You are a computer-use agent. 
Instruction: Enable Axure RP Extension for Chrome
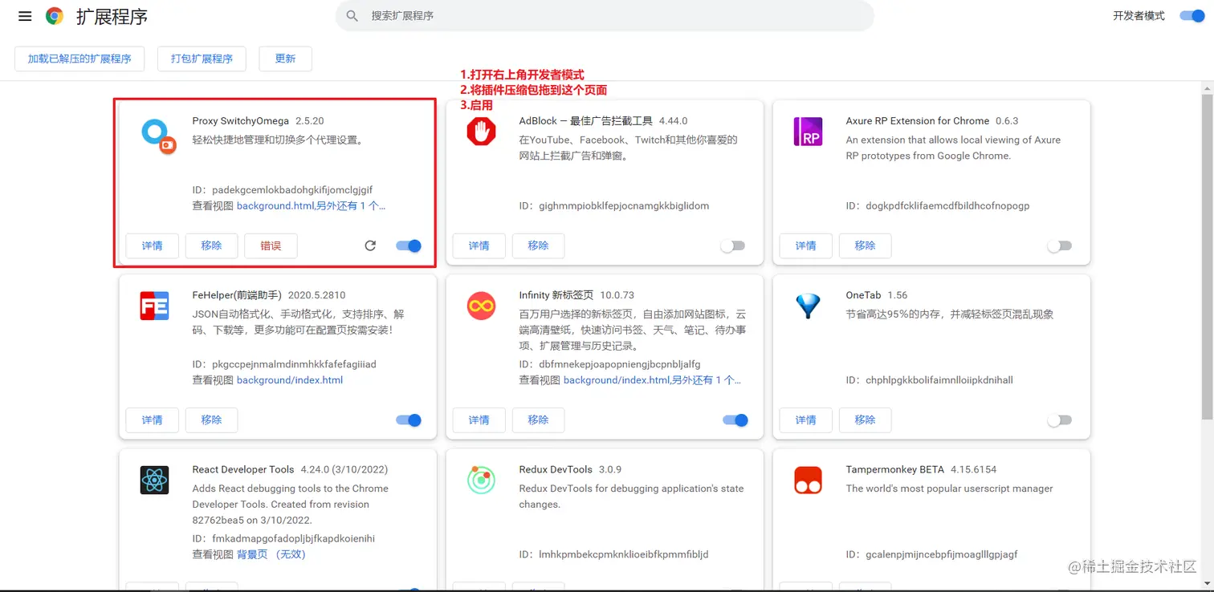1059,245
